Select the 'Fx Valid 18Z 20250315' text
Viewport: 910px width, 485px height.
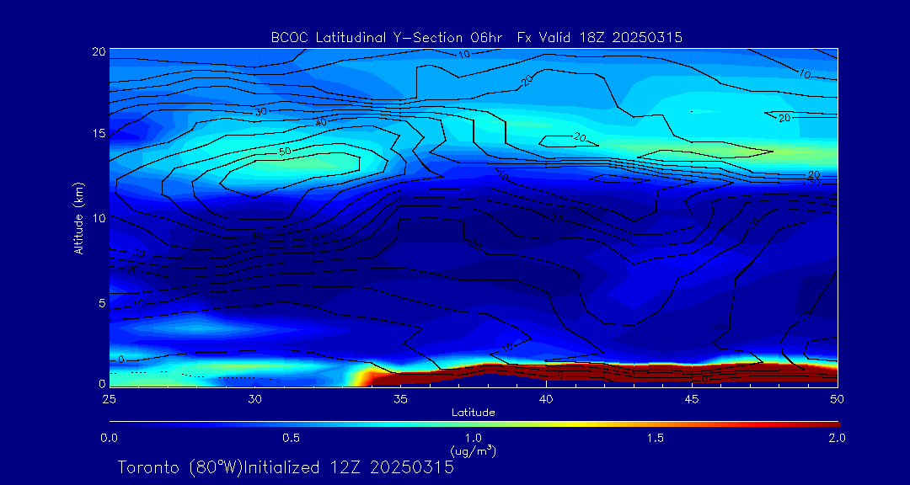pyautogui.click(x=600, y=38)
